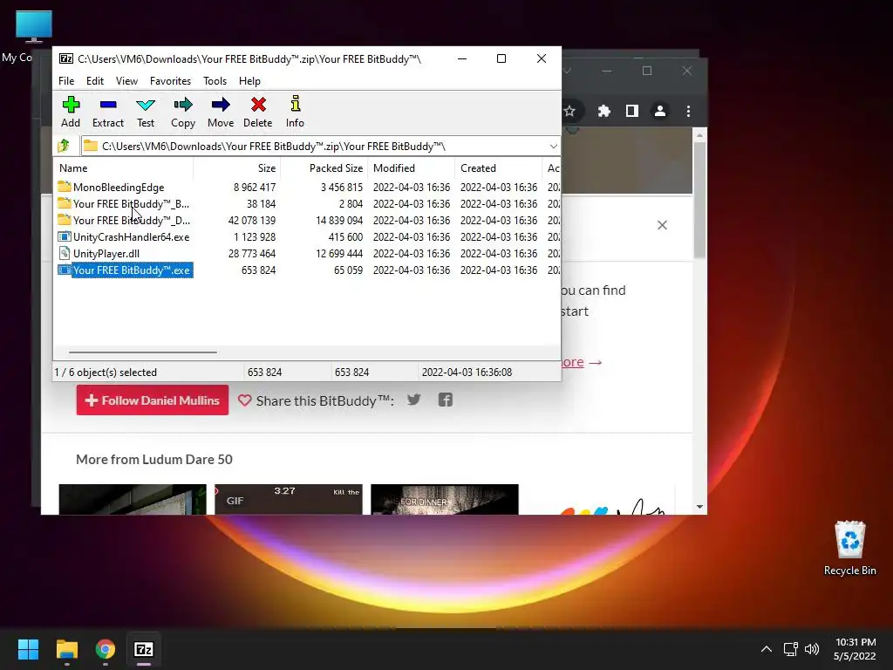Open Chrome profile avatar icon
Image resolution: width=893 pixels, height=670 pixels.
(659, 111)
